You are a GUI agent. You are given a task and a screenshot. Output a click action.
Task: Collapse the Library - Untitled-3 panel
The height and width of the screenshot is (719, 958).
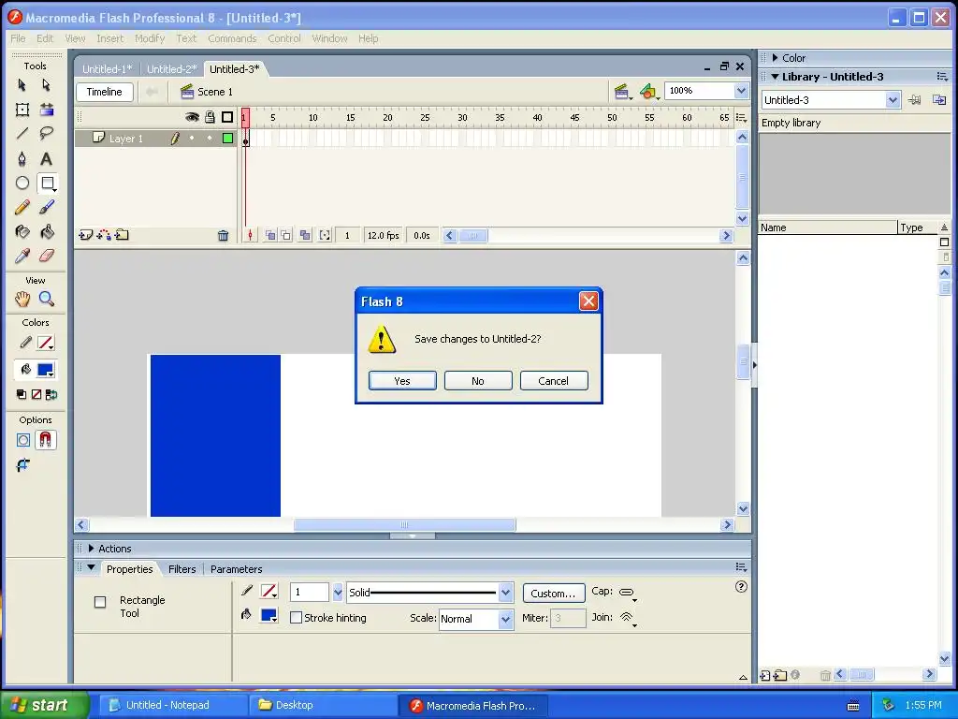(x=776, y=77)
